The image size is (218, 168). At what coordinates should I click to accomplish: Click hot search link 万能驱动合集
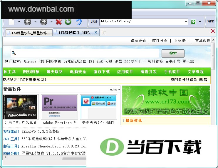coord(75,61)
